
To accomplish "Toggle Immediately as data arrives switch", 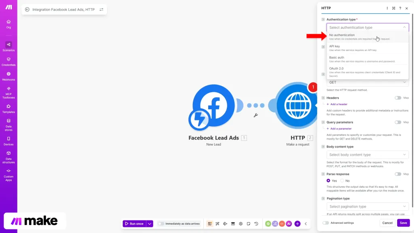I will [161, 224].
